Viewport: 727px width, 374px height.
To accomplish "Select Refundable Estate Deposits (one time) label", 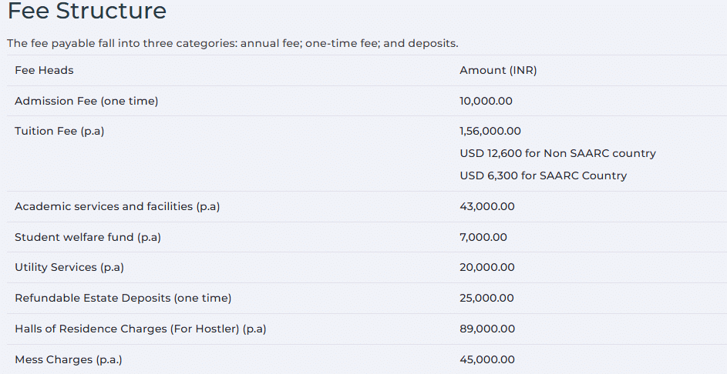I will pos(123,298).
